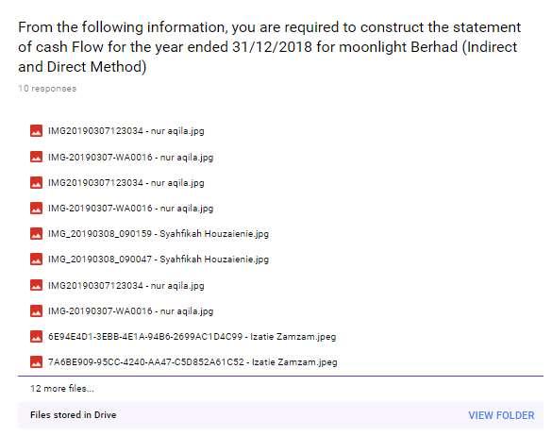This screenshot has height=436, width=552.
Task: Click Files stored in Drive label
Action: [74, 415]
